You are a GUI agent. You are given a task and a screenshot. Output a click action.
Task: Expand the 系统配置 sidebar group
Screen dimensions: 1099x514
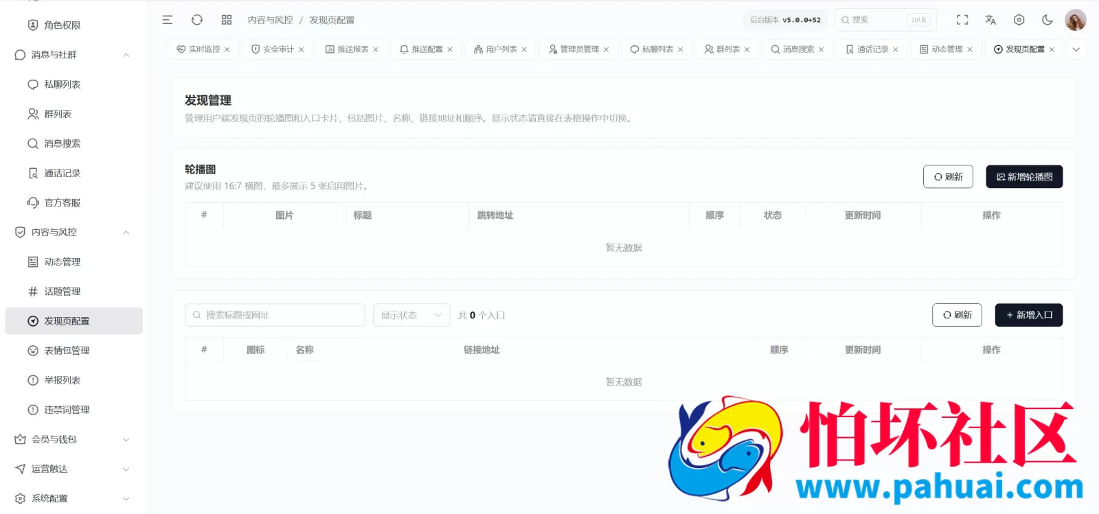[x=74, y=498]
